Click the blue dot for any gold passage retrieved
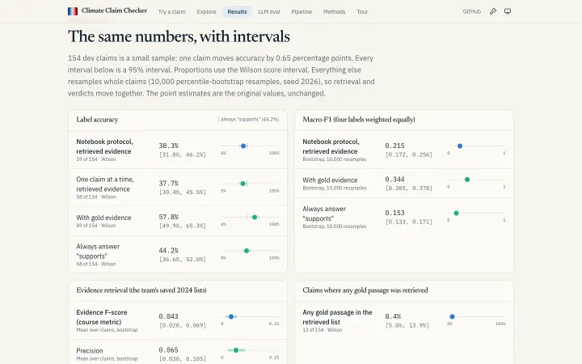The width and height of the screenshot is (582, 364). pos(452,317)
